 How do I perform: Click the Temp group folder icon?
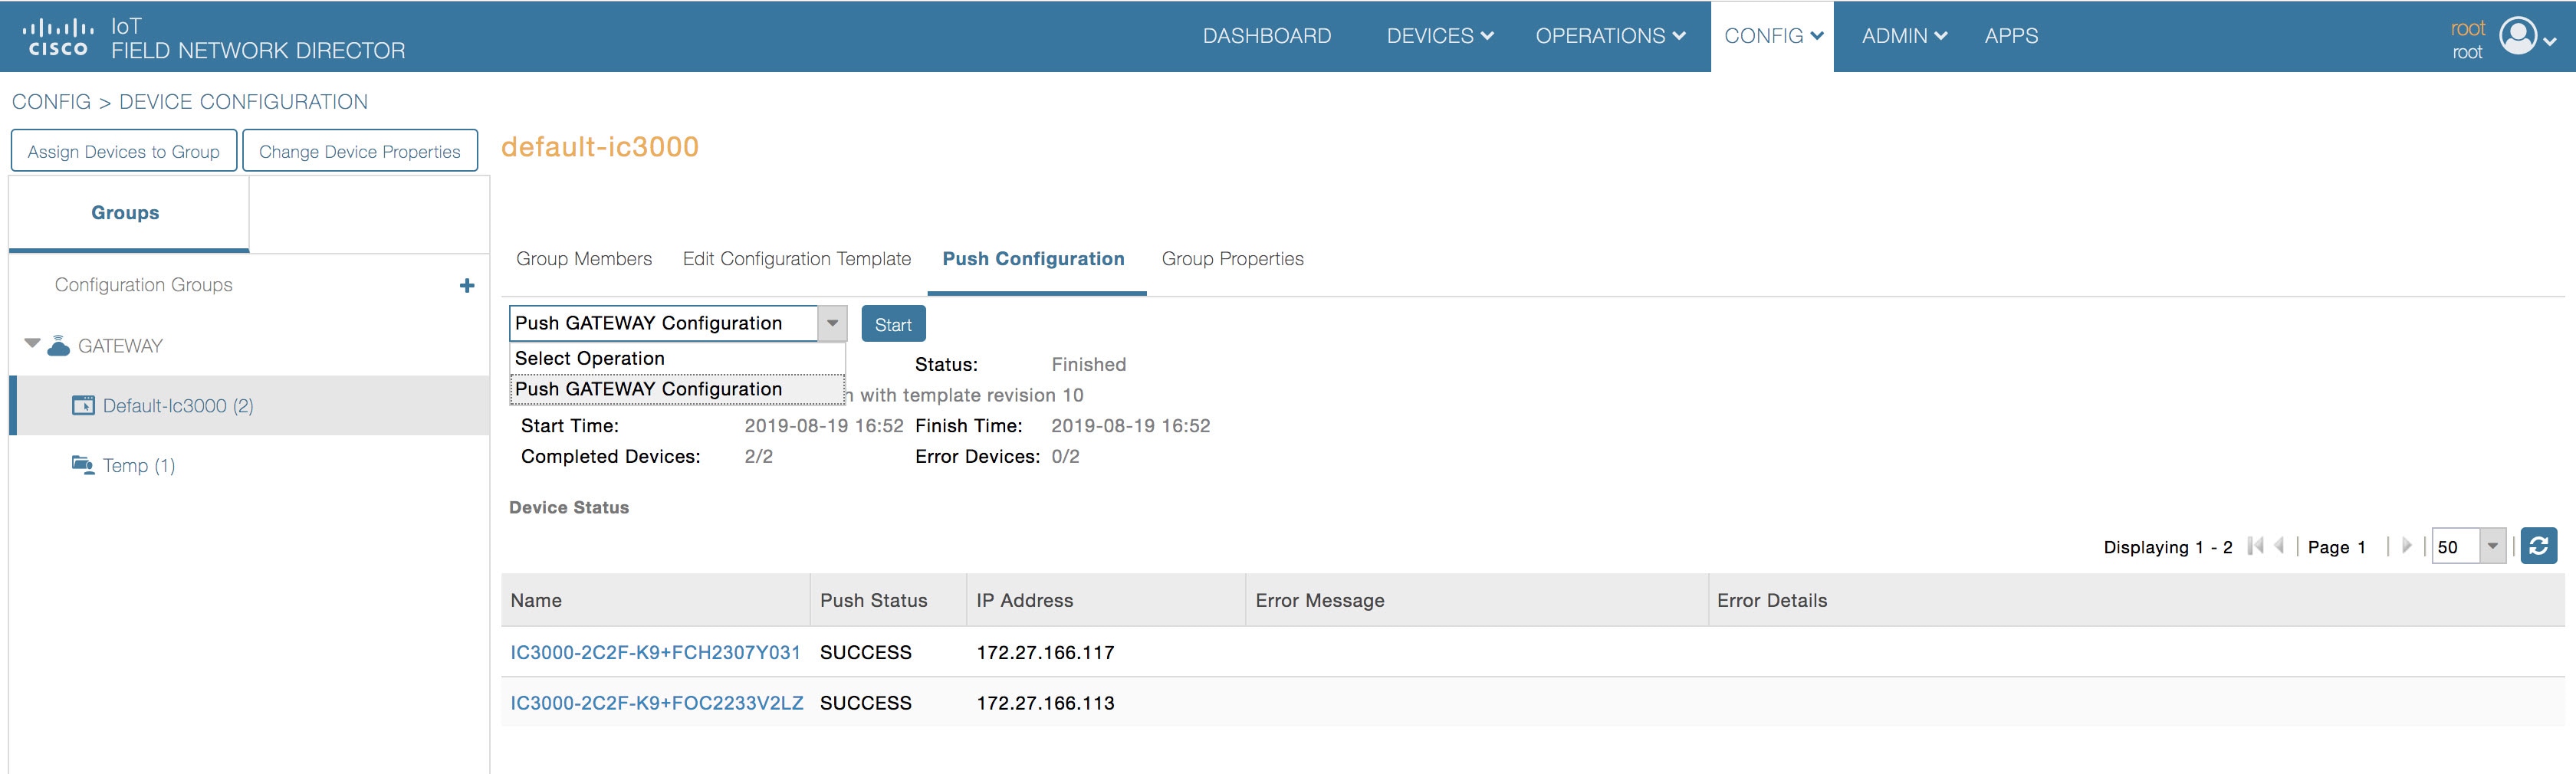84,464
